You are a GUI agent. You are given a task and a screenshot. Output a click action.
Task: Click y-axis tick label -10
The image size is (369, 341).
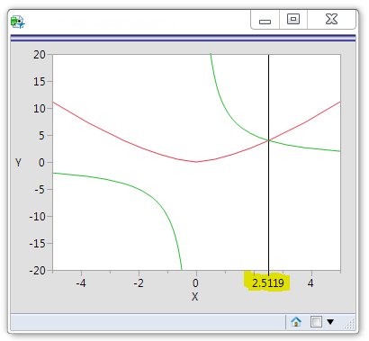38,217
